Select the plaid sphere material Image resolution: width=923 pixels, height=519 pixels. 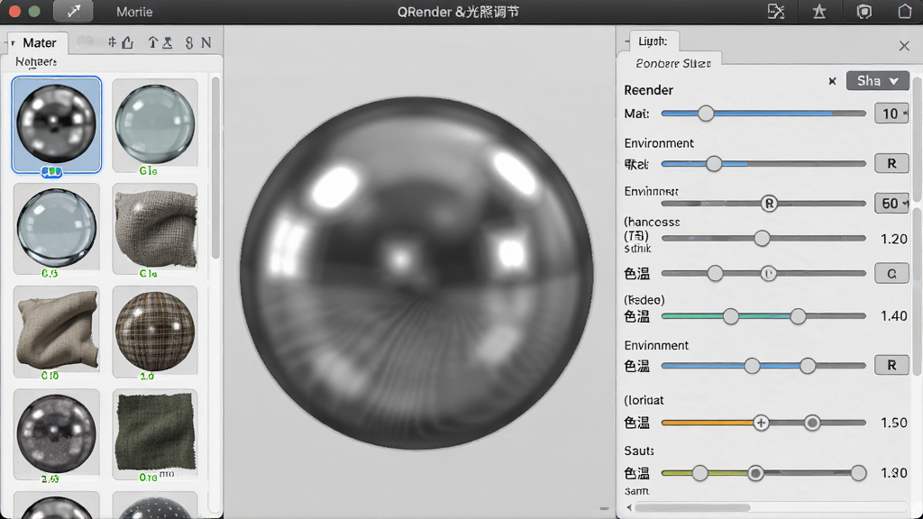pos(155,331)
